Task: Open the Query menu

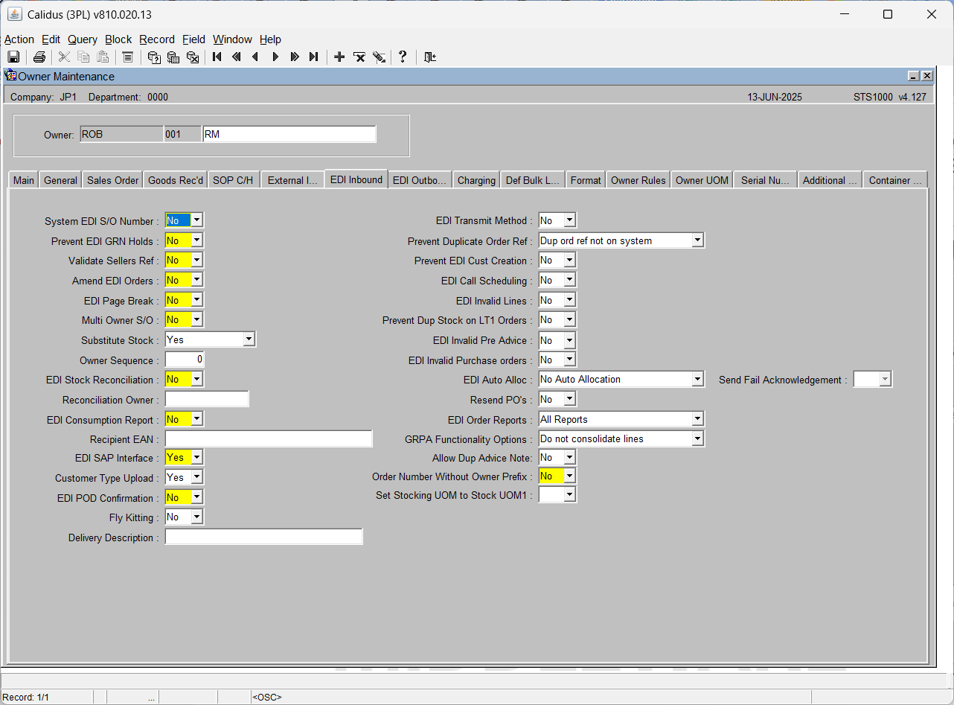Action: 83,39
